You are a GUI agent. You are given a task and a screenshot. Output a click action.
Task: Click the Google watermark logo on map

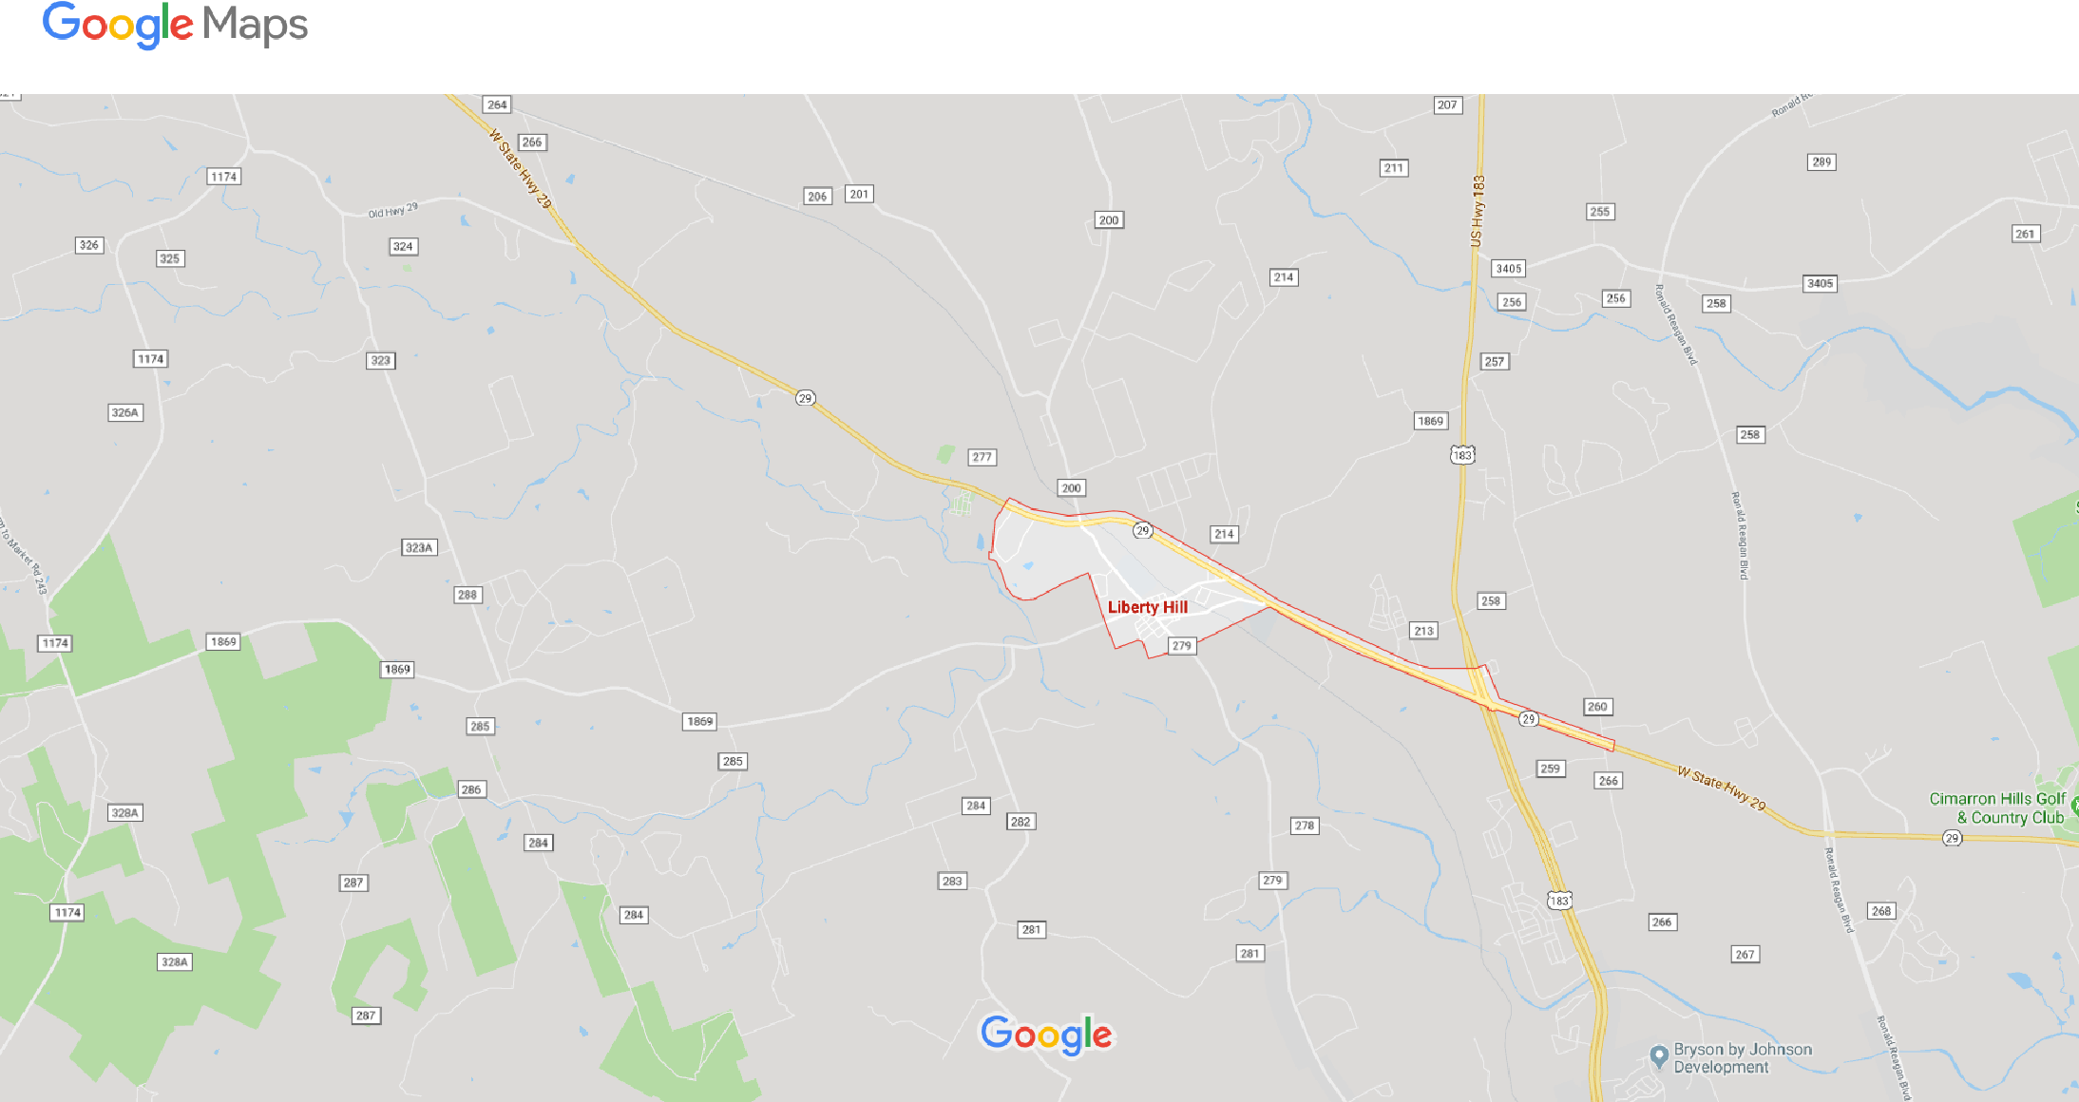coord(1046,1035)
